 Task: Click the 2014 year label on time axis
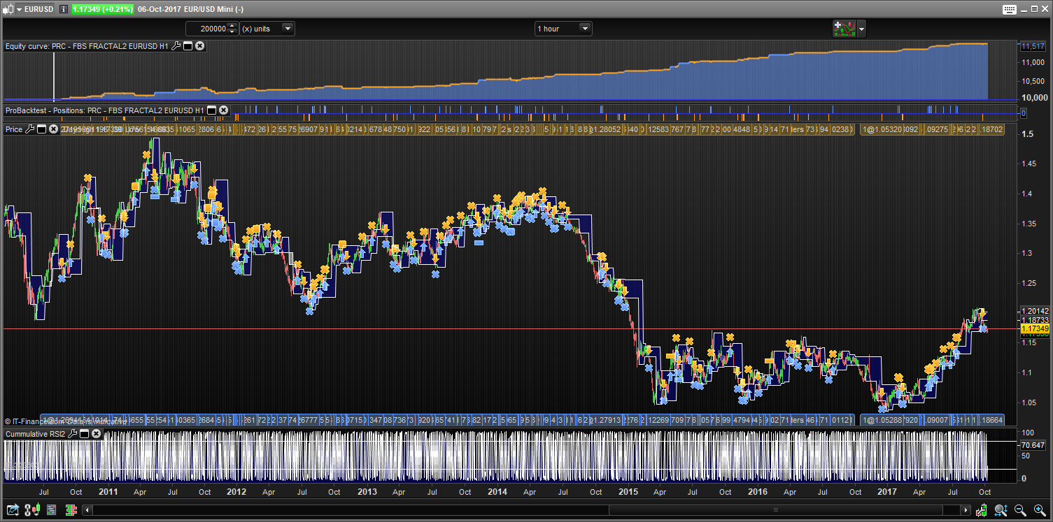[x=497, y=492]
